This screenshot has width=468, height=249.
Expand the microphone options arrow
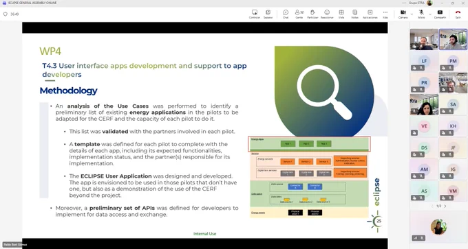coord(430,14)
